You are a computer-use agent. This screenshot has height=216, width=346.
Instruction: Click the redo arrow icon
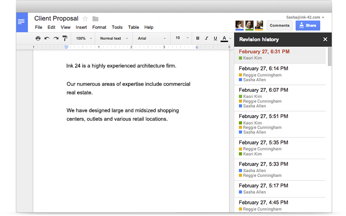(56, 39)
